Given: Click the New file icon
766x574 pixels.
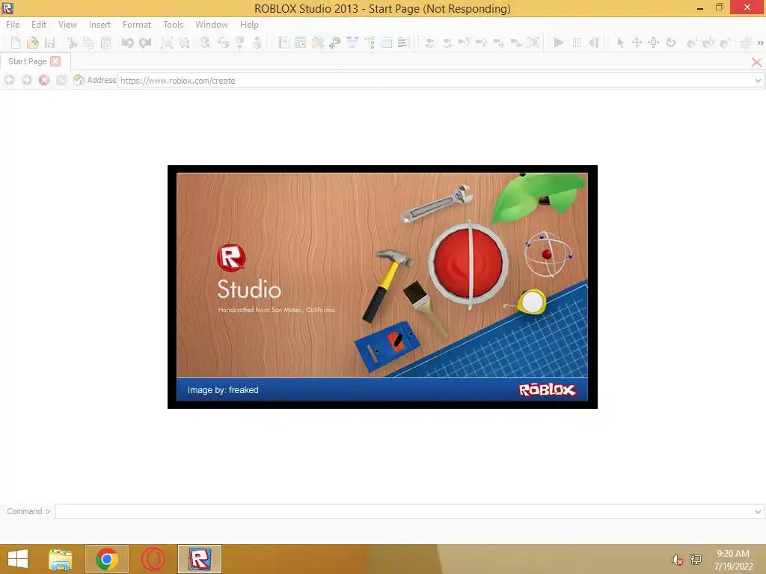Looking at the screenshot, I should [x=16, y=43].
